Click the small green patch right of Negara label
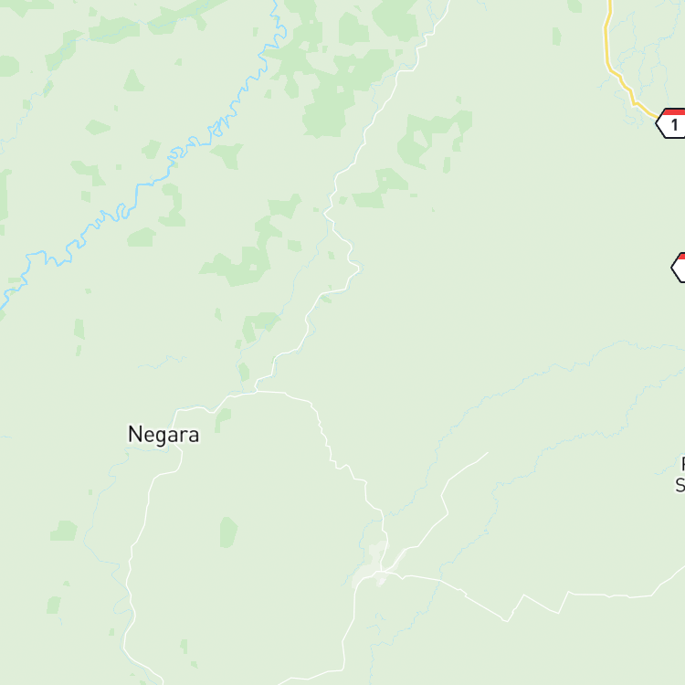Image resolution: width=685 pixels, height=685 pixels. click(x=222, y=420)
